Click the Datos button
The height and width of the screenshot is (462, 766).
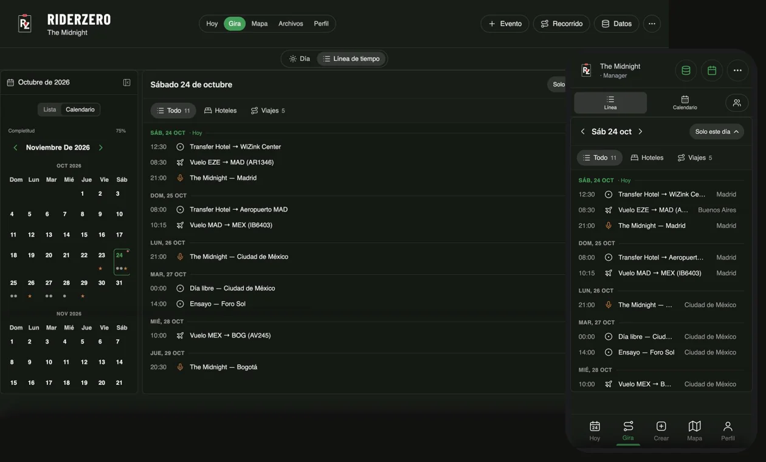click(616, 24)
